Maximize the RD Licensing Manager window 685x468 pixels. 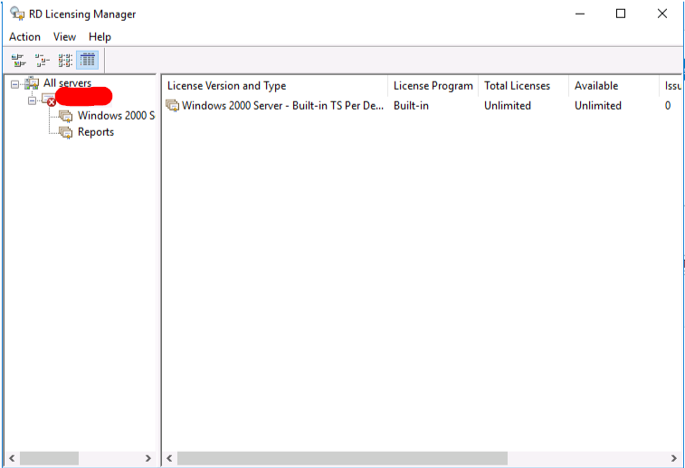pos(621,14)
